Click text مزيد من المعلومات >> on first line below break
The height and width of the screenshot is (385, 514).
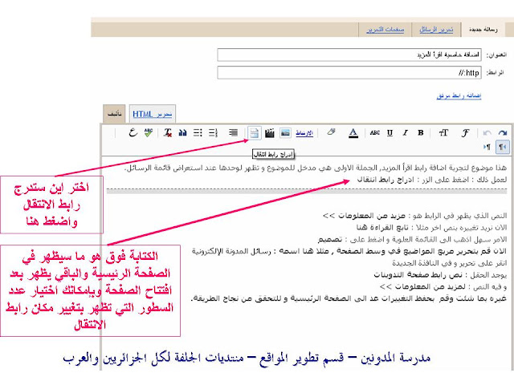pyautogui.click(x=364, y=216)
